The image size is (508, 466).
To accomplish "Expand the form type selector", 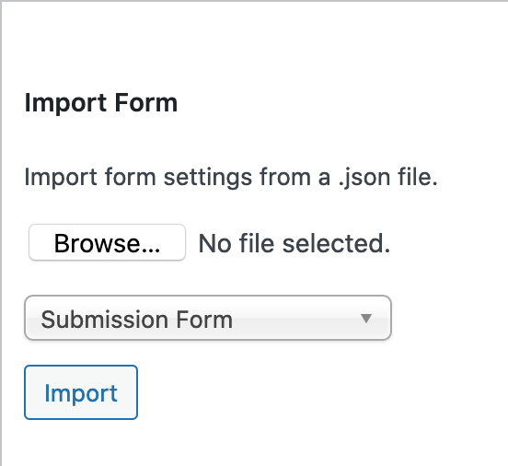I will pyautogui.click(x=208, y=318).
